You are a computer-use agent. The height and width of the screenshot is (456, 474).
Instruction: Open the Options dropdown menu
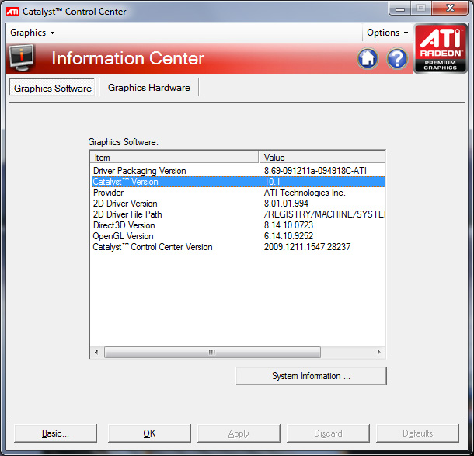pos(387,33)
